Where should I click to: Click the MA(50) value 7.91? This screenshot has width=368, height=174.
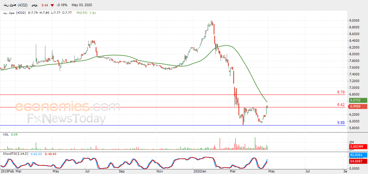coord(93,13)
